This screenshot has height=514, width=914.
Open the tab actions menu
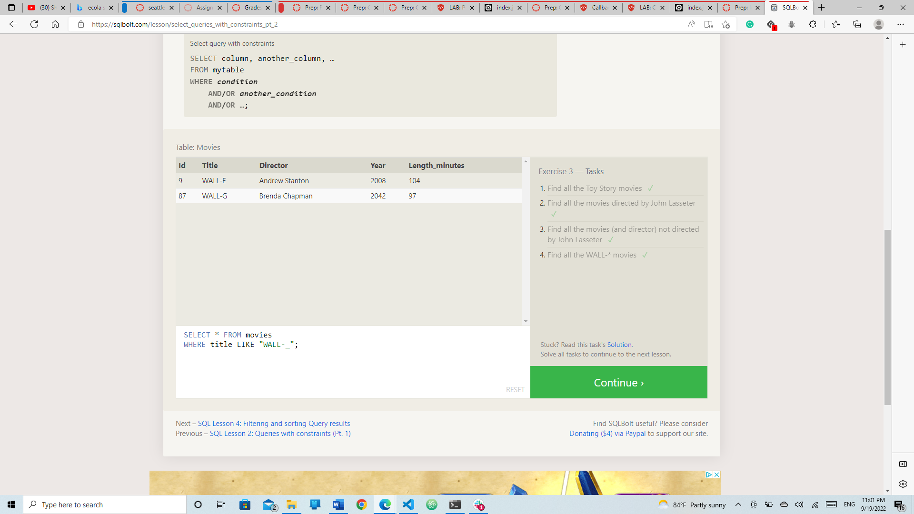pos(11,8)
